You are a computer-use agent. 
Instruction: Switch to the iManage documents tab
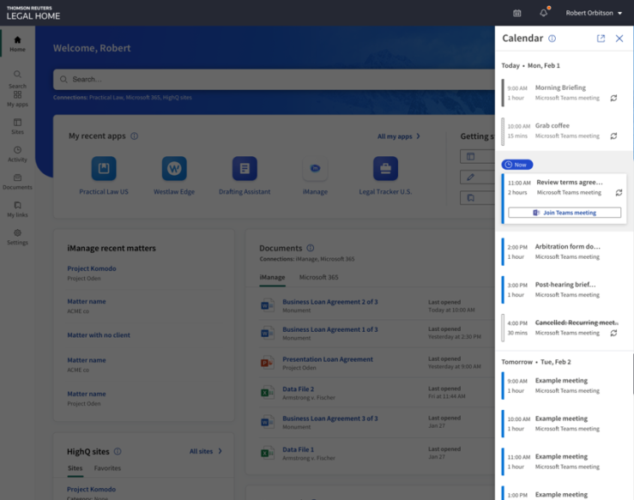coord(272,277)
